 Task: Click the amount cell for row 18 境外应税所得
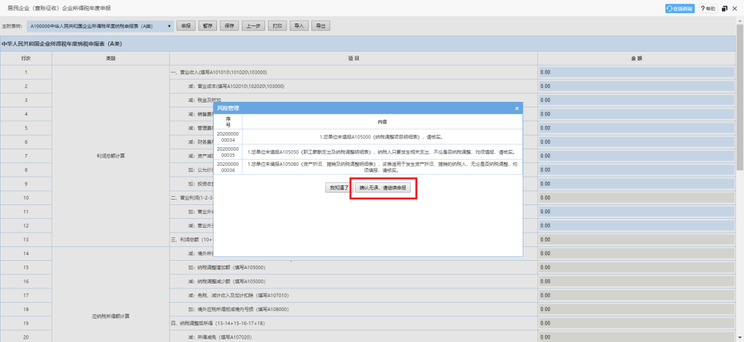[x=637, y=310]
